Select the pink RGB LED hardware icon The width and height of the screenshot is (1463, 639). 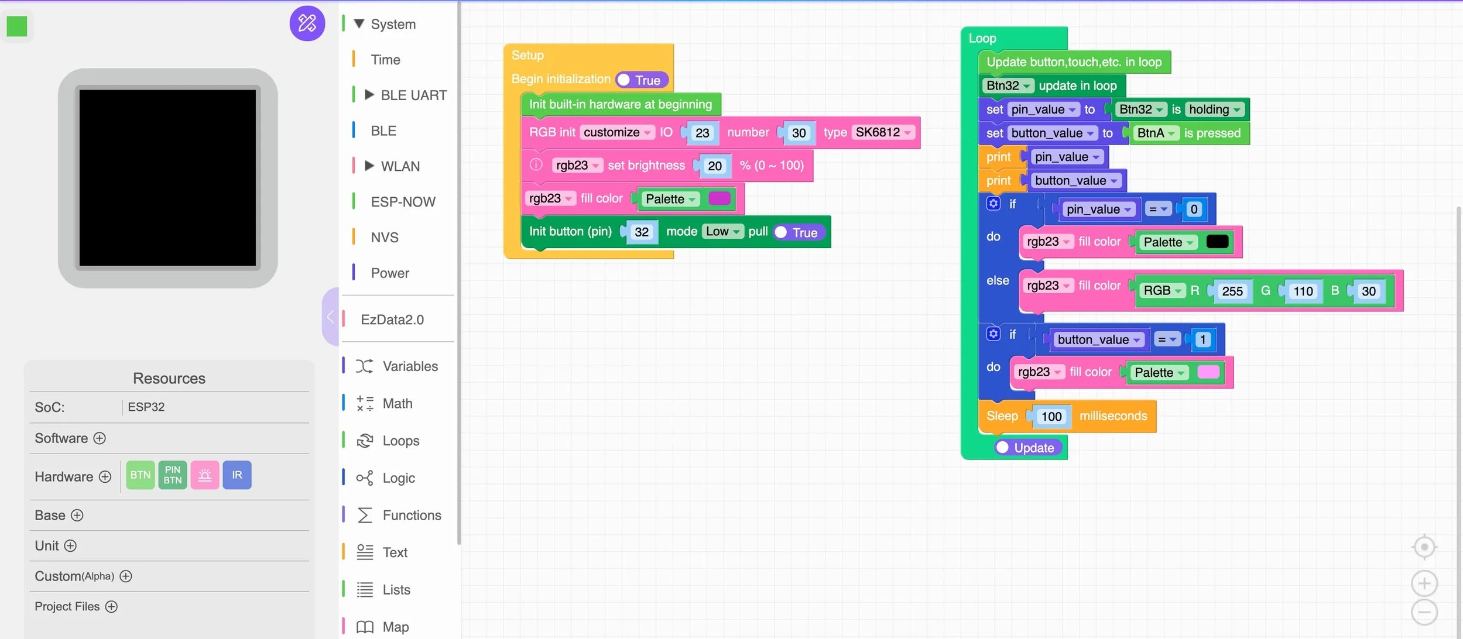pyautogui.click(x=204, y=475)
